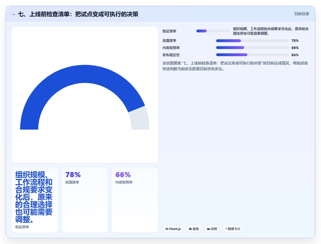
Task: Click the 数据卡片 tag icon
Action: point(226,229)
